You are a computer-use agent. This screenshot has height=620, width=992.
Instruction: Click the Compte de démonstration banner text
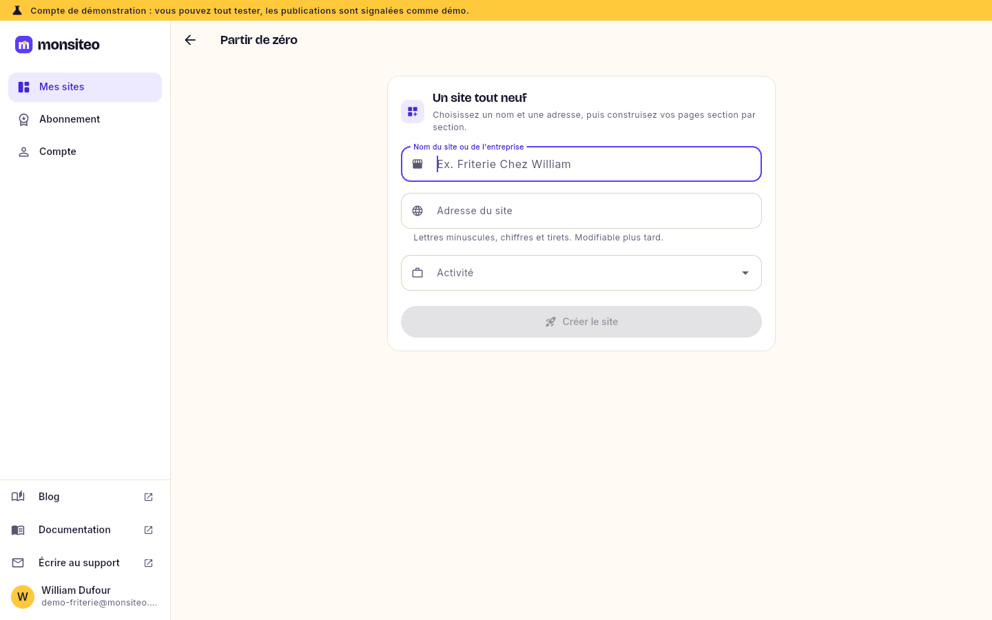pyautogui.click(x=249, y=10)
